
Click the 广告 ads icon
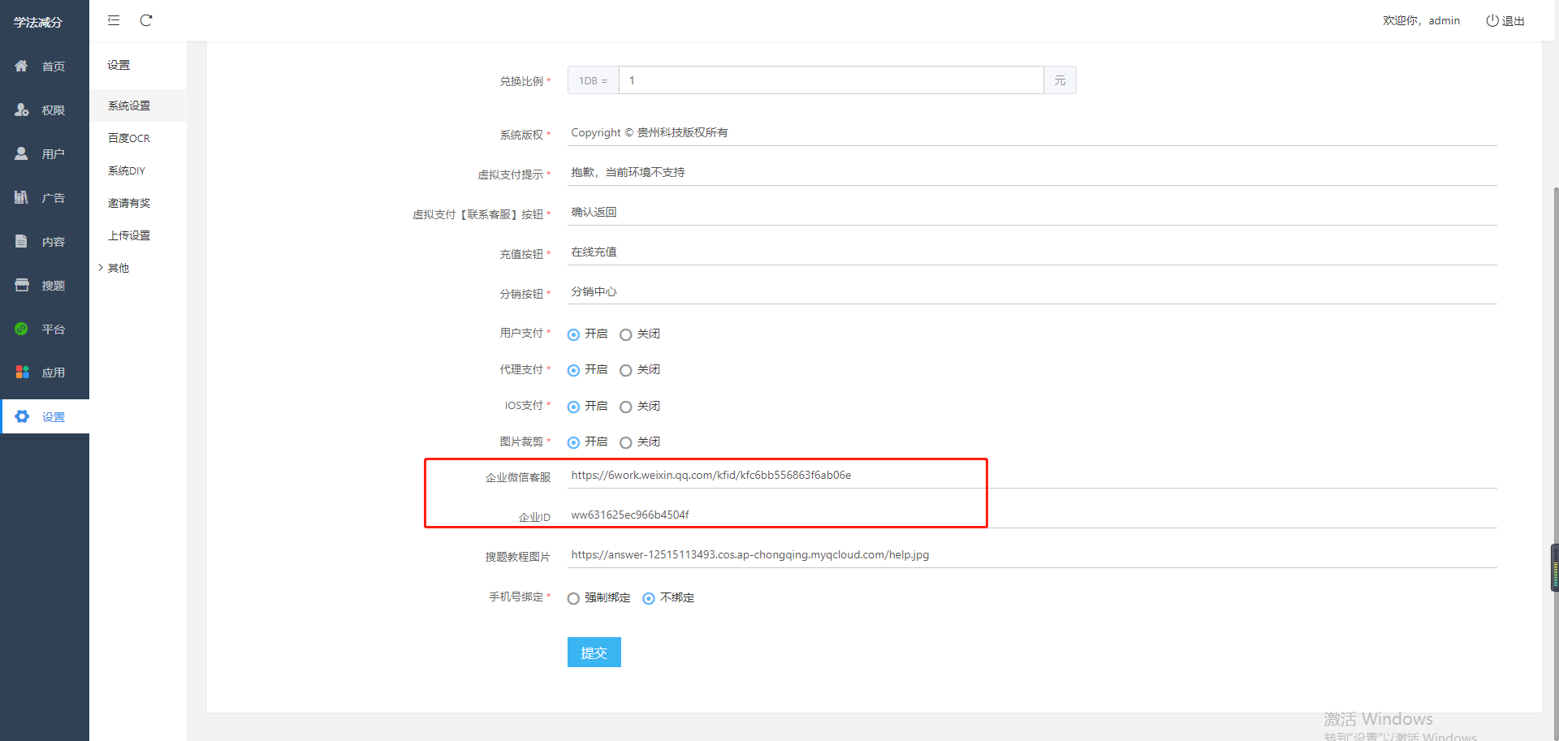(x=22, y=197)
